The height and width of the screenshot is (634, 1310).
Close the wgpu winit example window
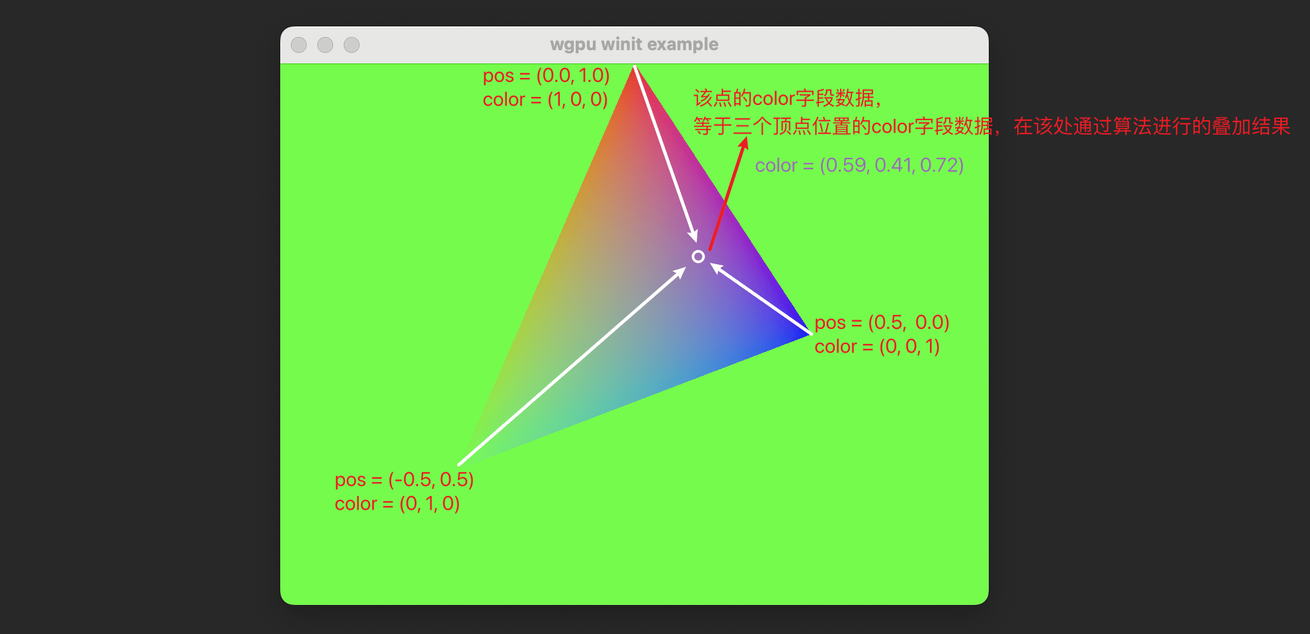tap(299, 45)
